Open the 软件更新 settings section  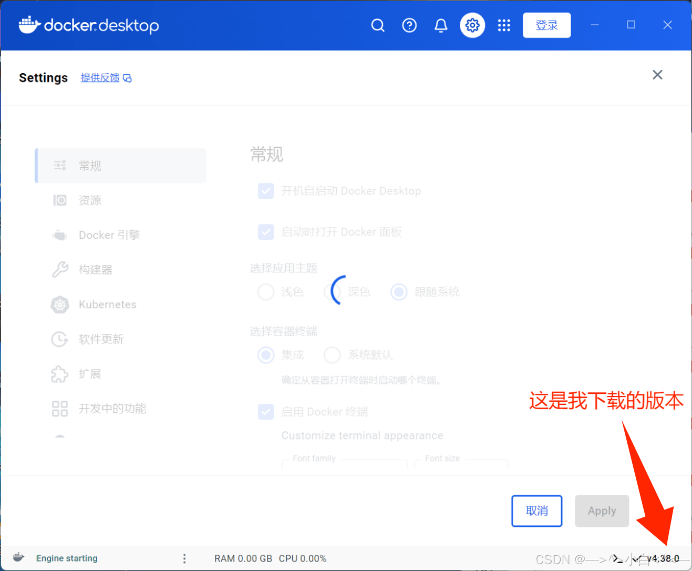pos(101,339)
